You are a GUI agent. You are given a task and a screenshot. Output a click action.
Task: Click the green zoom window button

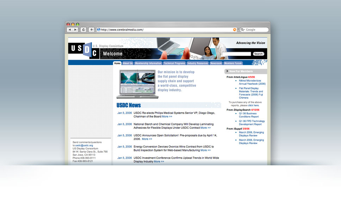tap(77, 24)
